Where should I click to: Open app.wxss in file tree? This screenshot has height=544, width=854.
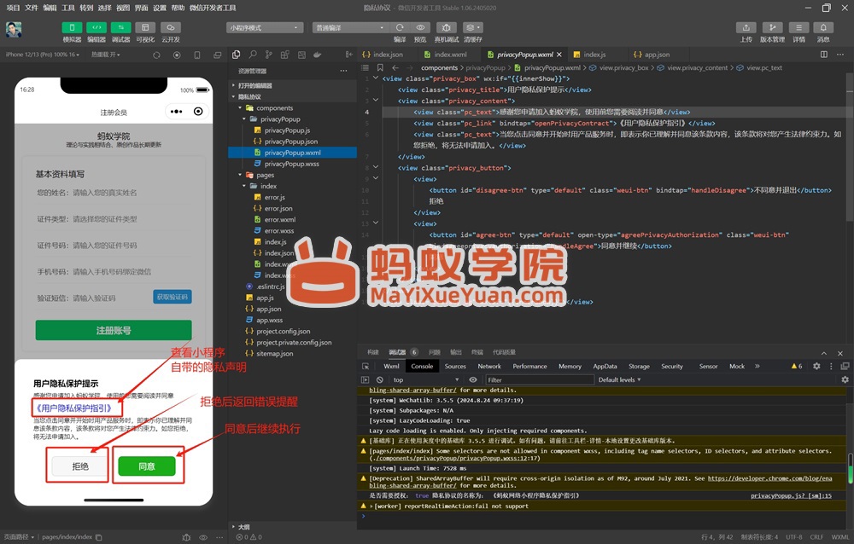(269, 321)
